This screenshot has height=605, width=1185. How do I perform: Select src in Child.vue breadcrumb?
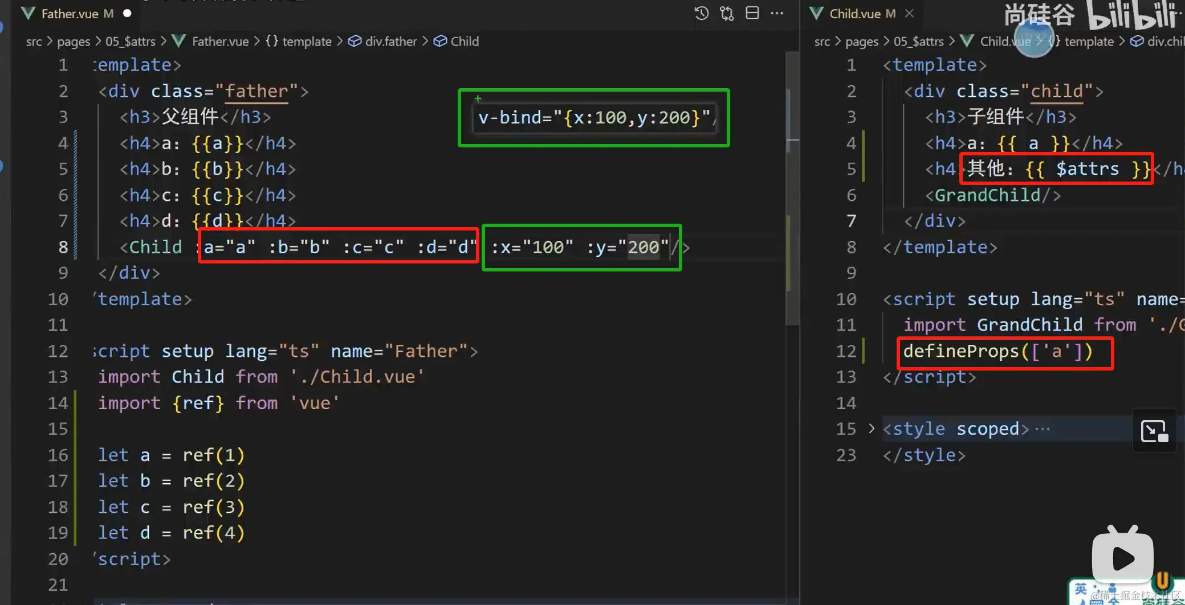822,42
